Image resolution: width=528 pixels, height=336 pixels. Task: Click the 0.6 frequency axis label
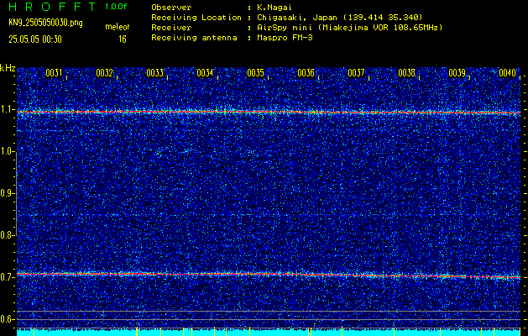pos(7,319)
